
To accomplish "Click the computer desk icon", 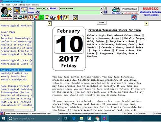I will (x=53, y=17).
